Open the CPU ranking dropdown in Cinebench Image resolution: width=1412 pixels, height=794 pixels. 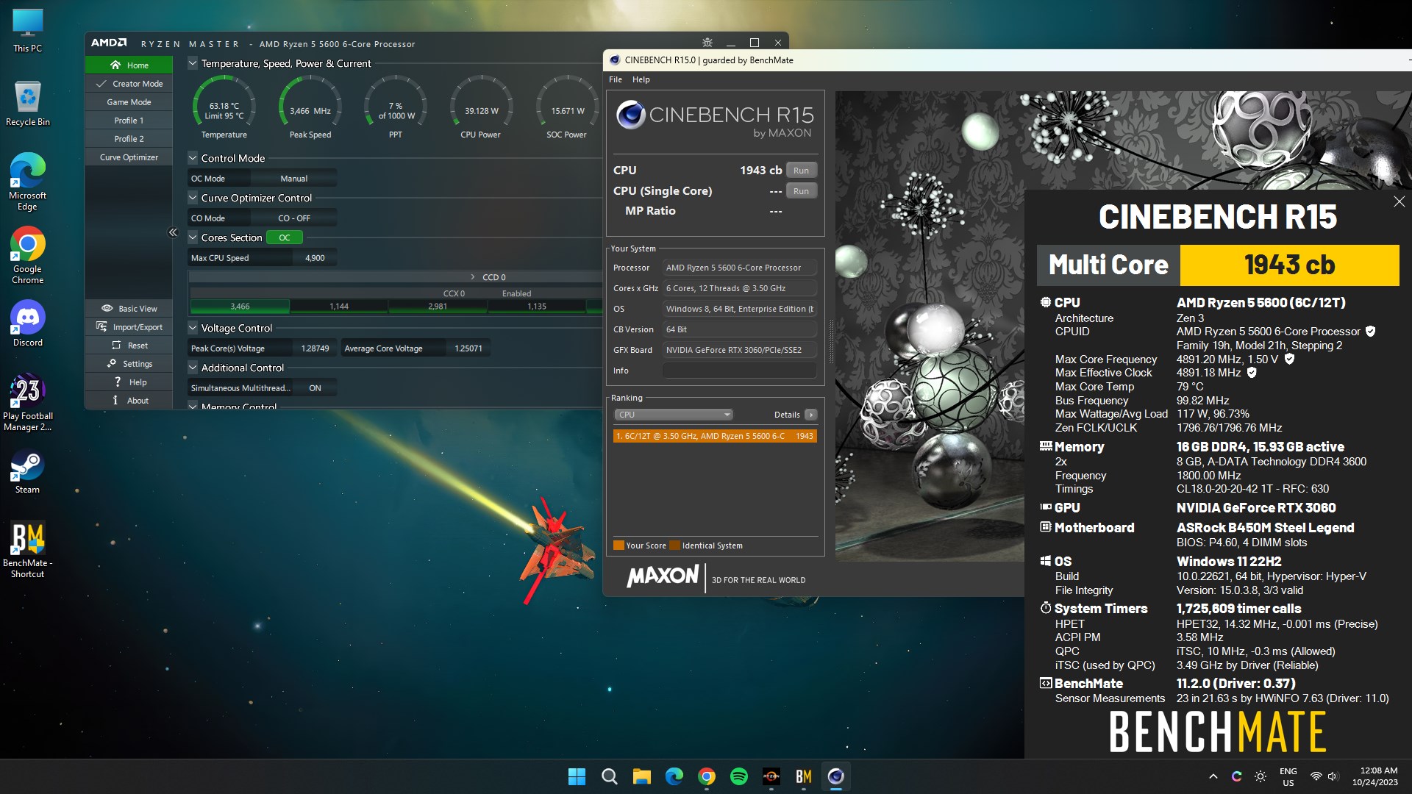[673, 415]
